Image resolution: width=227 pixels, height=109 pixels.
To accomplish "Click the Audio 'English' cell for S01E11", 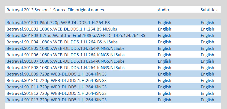I will click(x=164, y=87).
